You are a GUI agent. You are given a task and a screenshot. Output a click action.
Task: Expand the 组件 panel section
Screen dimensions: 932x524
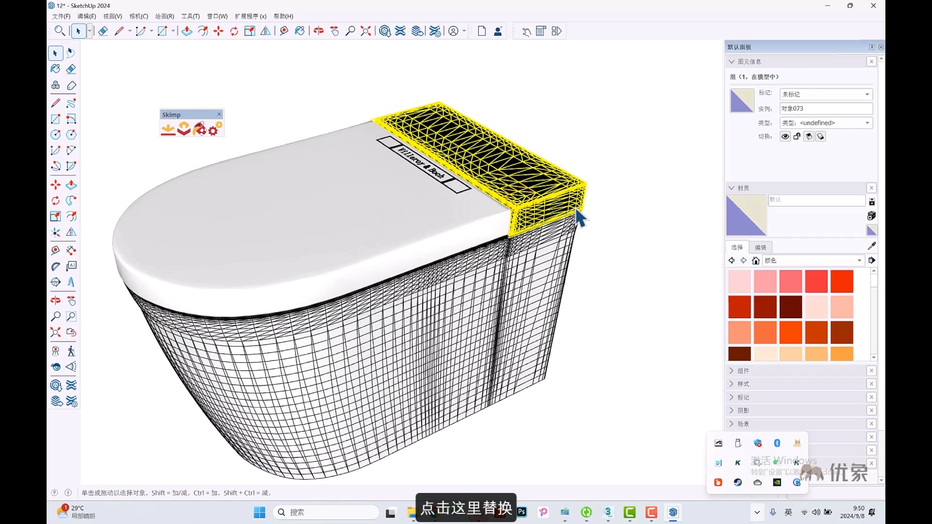[x=743, y=371]
